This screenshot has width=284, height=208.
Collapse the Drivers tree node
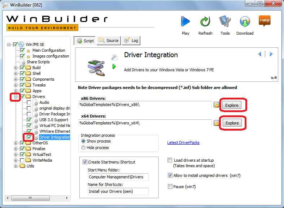16,97
